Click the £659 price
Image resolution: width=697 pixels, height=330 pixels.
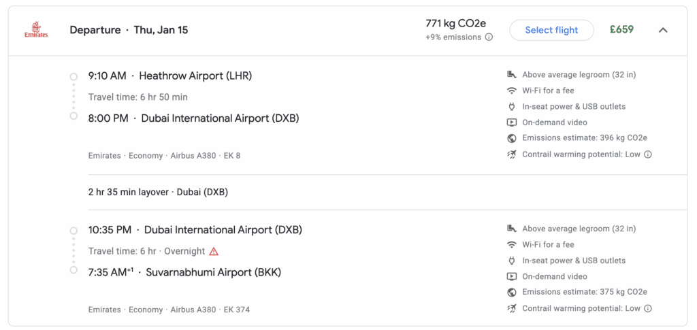tap(621, 30)
